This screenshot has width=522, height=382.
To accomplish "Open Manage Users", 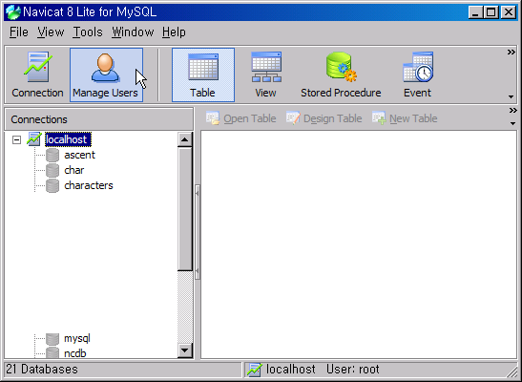I will (106, 74).
